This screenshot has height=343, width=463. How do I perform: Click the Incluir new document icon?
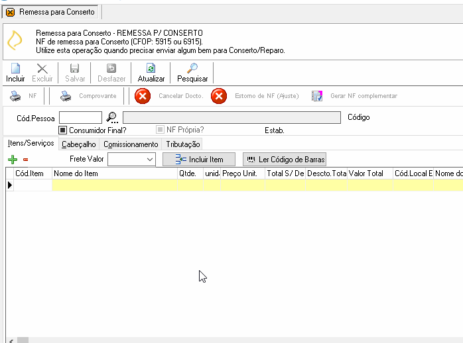pos(15,68)
